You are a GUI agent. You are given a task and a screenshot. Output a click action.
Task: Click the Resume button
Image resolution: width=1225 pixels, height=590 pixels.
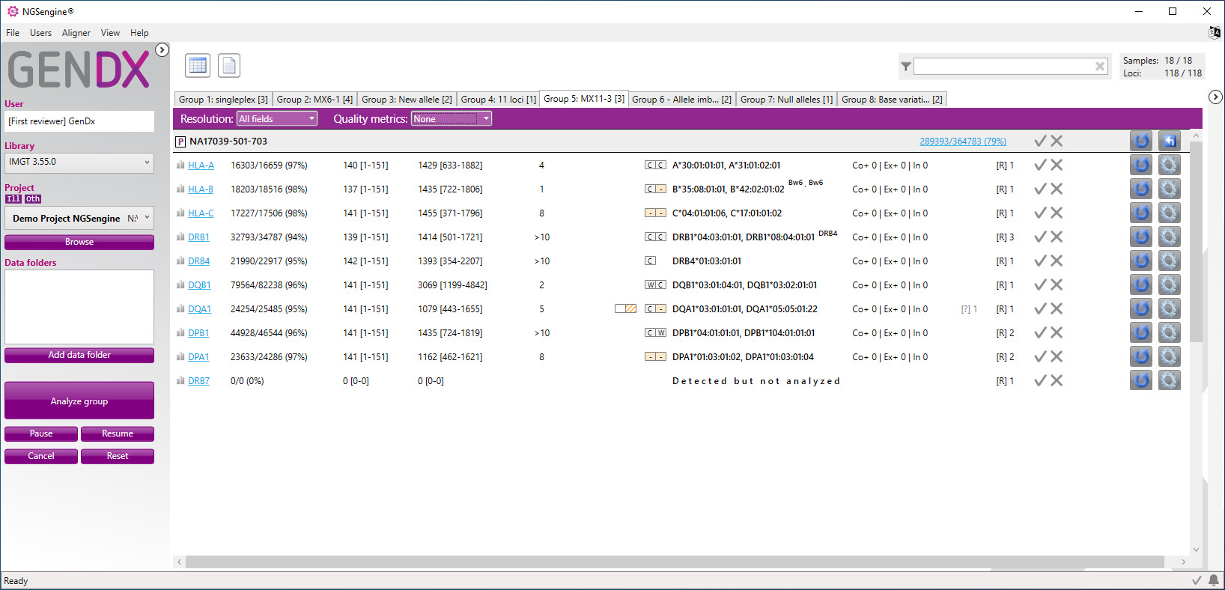(118, 434)
